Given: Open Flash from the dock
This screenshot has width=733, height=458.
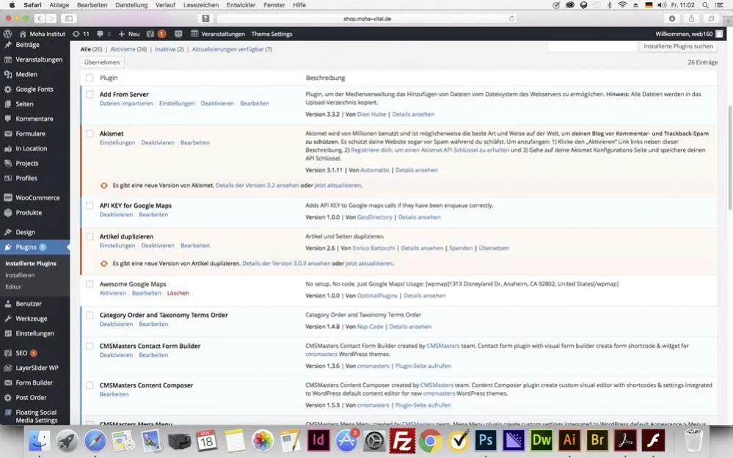Looking at the screenshot, I should 653,440.
